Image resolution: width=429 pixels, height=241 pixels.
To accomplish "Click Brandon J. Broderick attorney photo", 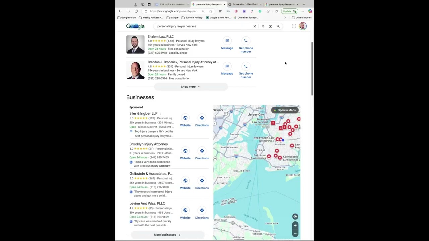I will (135, 70).
